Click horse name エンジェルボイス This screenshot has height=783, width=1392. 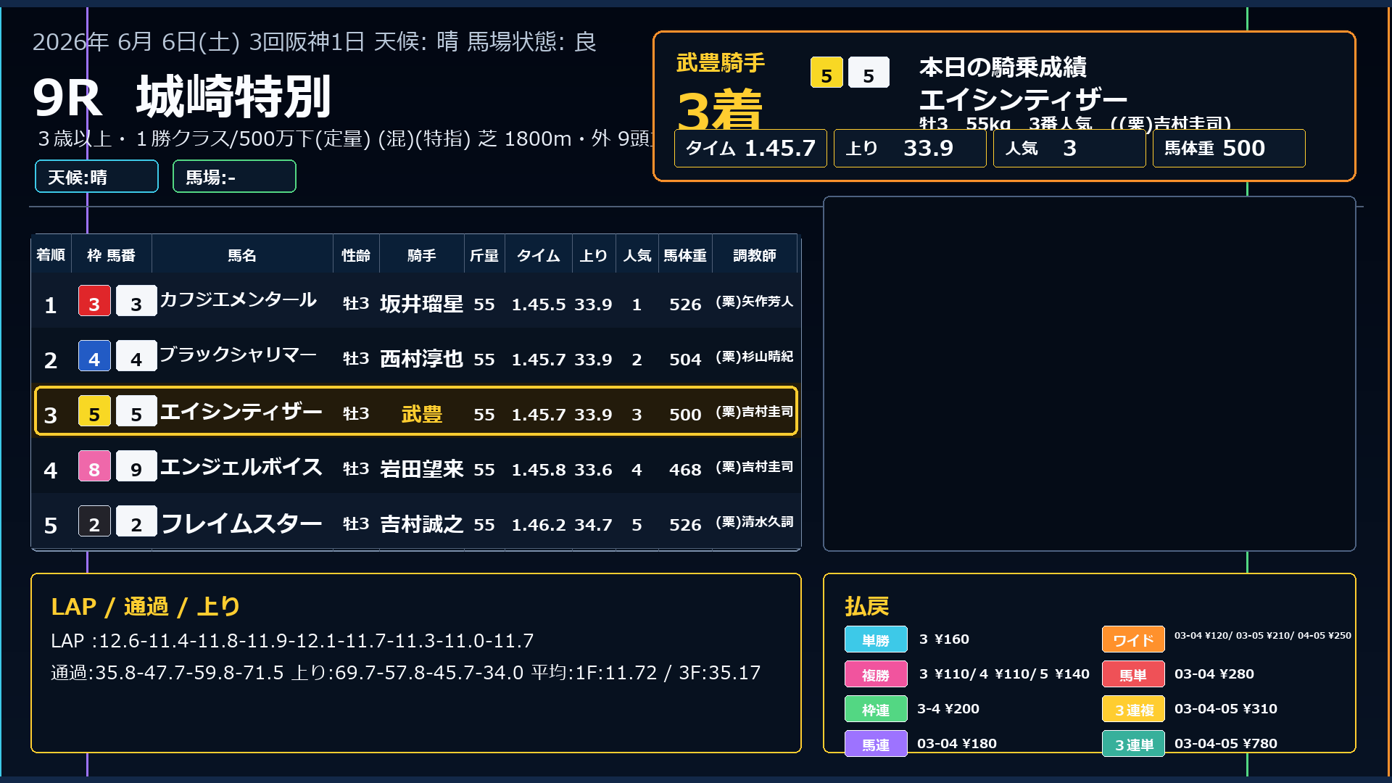(x=241, y=466)
